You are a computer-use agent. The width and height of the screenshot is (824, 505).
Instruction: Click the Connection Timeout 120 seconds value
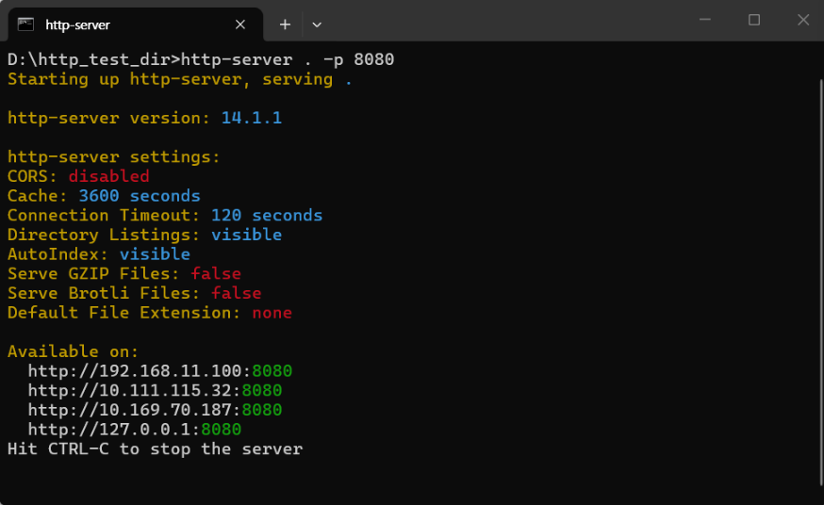click(266, 216)
